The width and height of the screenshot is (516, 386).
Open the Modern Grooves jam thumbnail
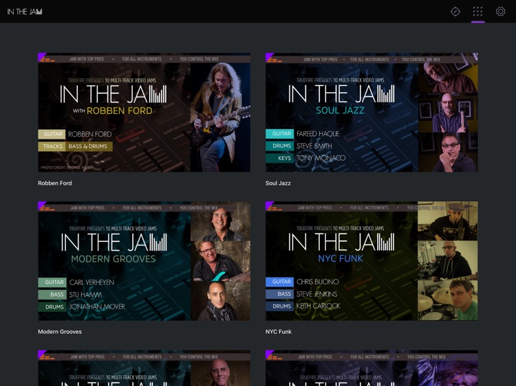point(144,261)
